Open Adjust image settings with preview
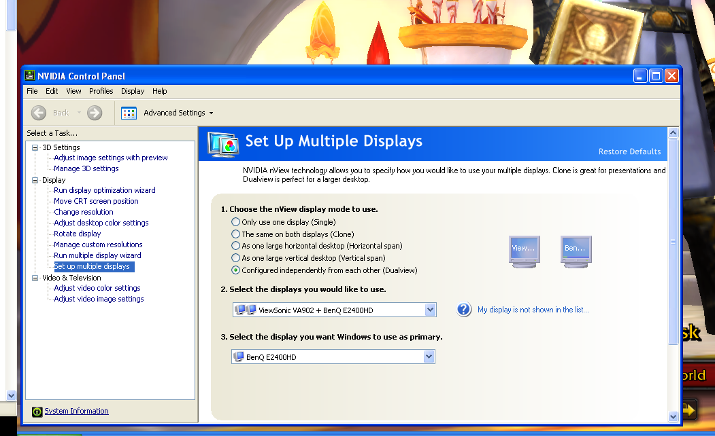Viewport: 715px width, 436px height. click(x=111, y=158)
